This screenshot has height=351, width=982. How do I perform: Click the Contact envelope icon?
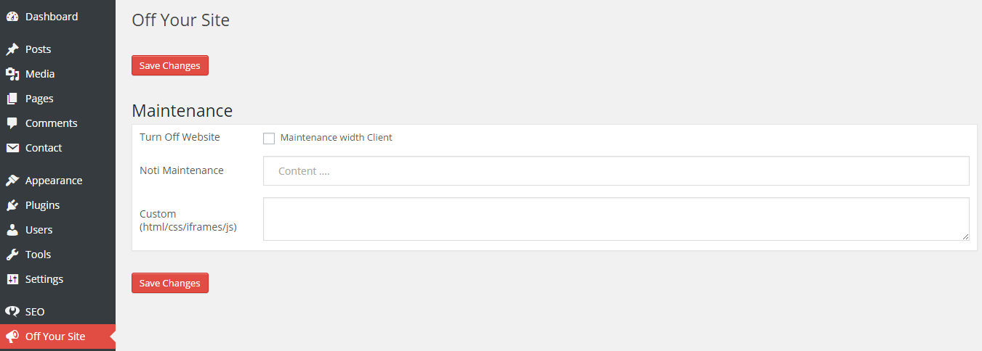[12, 148]
